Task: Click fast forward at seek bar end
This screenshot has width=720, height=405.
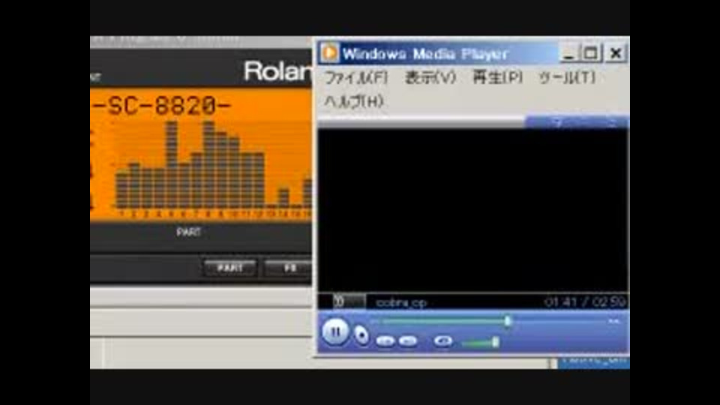Action: point(613,322)
